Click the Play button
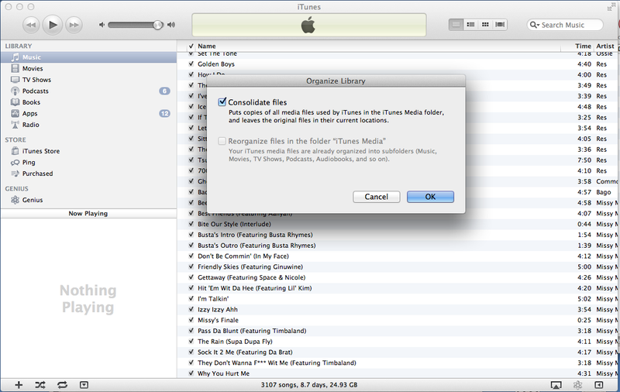The image size is (620, 392). point(52,25)
